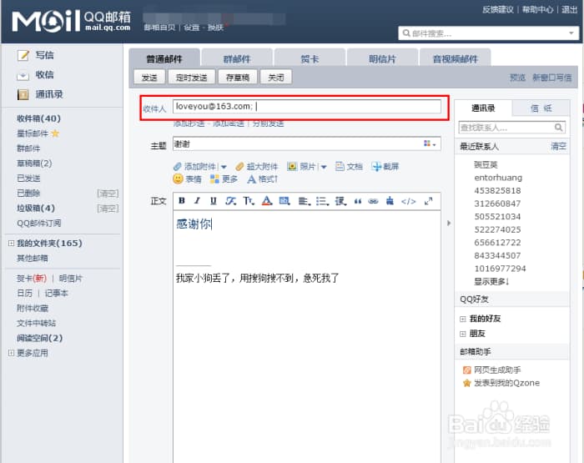584x463 pixels.
Task: Click the 发送 send button
Action: tap(149, 78)
